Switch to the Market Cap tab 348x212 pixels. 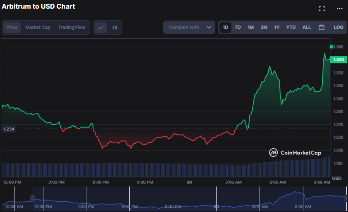coord(38,28)
